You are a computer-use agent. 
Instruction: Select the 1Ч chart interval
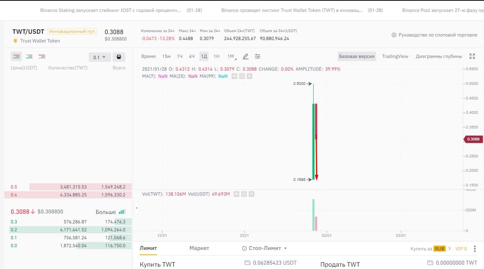(180, 56)
